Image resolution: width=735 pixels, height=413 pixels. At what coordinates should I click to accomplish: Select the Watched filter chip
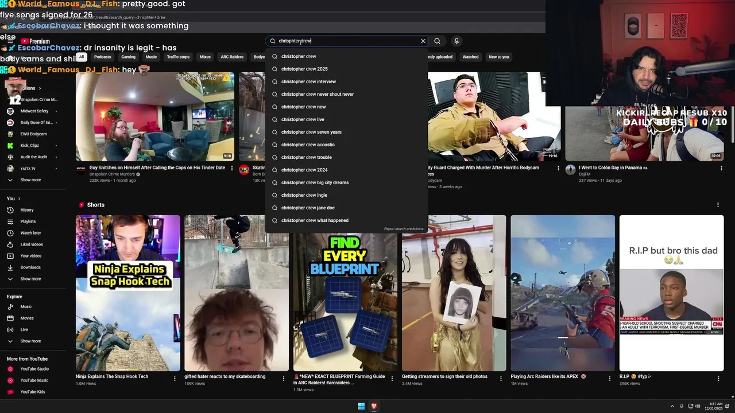[470, 57]
